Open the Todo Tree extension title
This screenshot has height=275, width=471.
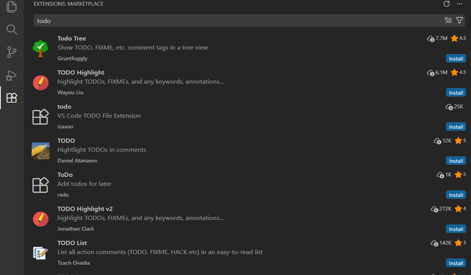point(71,39)
